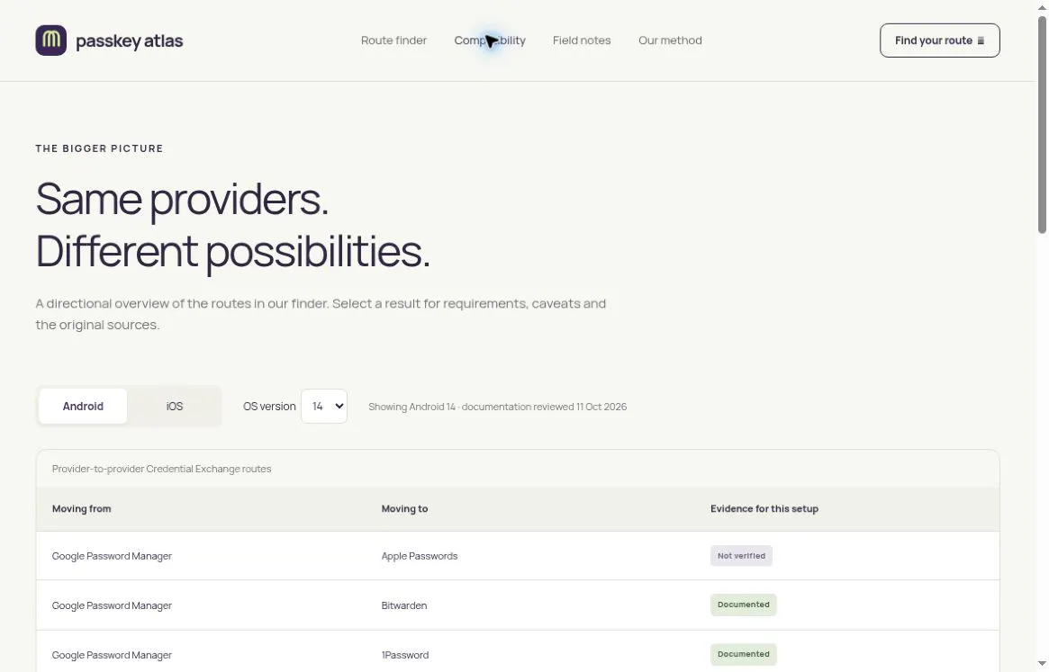Click the vertical scrollbar thumb
1049x672 pixels.
click(1042, 124)
